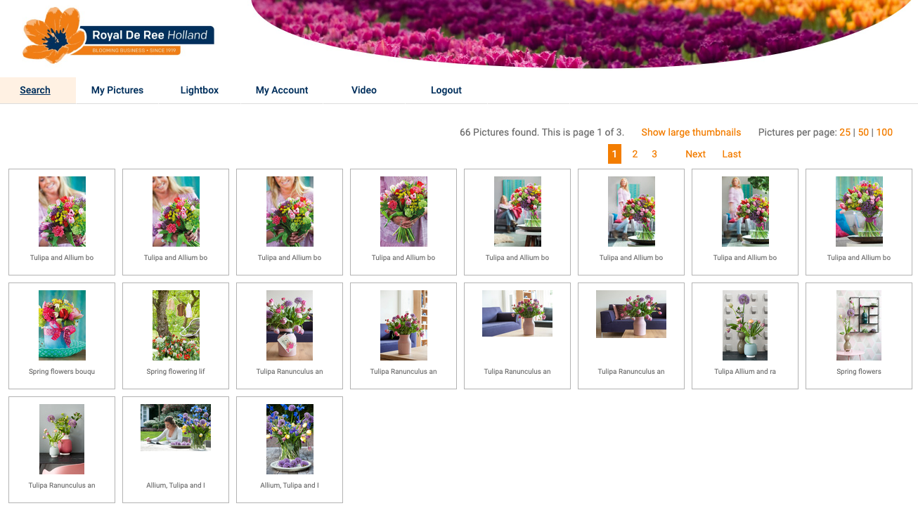Open the Spring flowering garden thumbnail
The image size is (918, 513).
coord(176,325)
